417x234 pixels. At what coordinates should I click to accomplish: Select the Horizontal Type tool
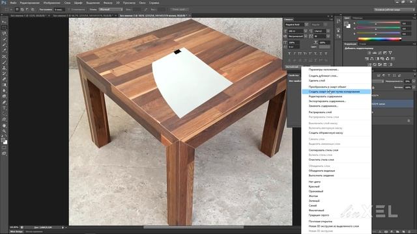(4, 108)
